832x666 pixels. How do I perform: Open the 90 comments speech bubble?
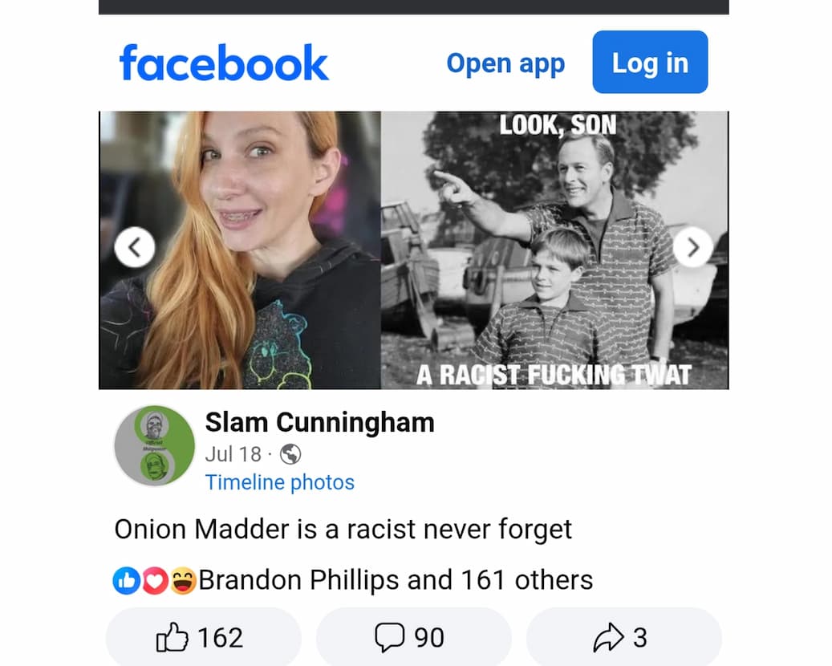point(412,637)
